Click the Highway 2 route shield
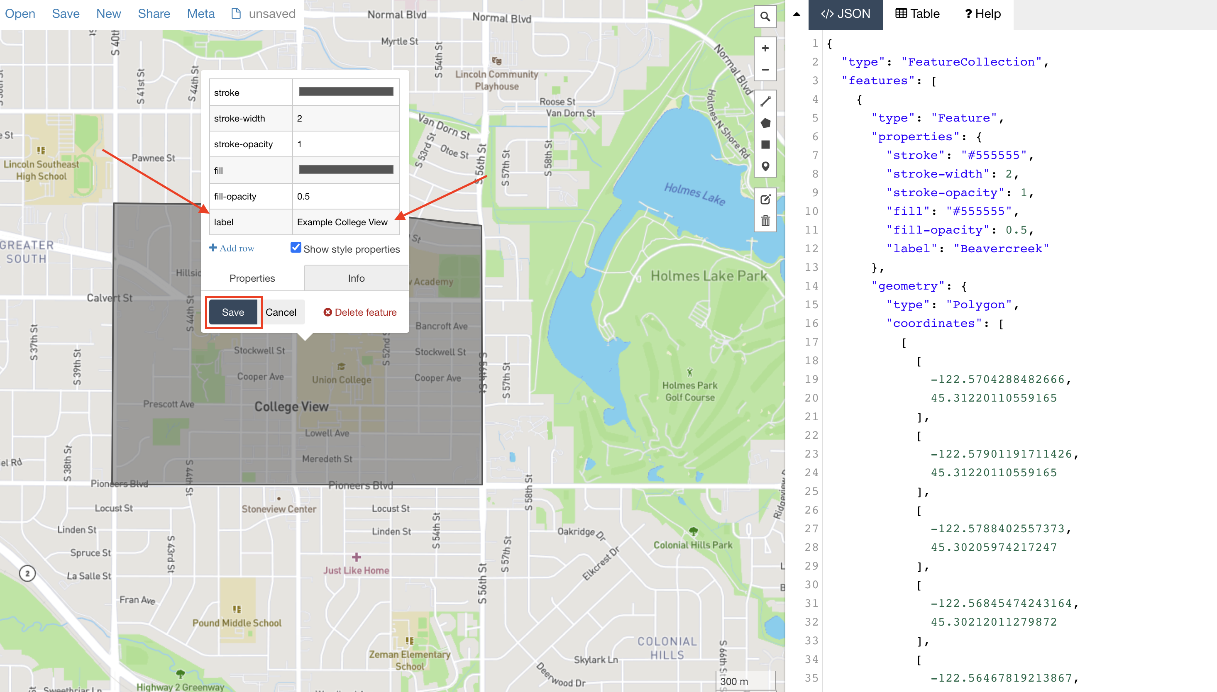The image size is (1217, 692). point(27,573)
